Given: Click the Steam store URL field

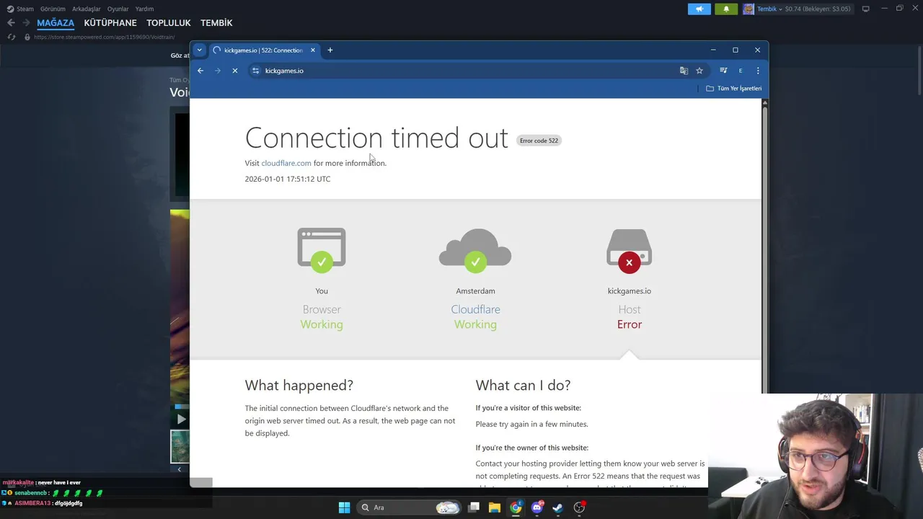Looking at the screenshot, I should [x=105, y=37].
